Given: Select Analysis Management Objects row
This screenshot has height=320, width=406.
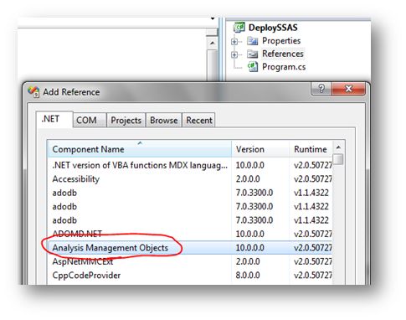Looking at the screenshot, I should tap(190, 248).
